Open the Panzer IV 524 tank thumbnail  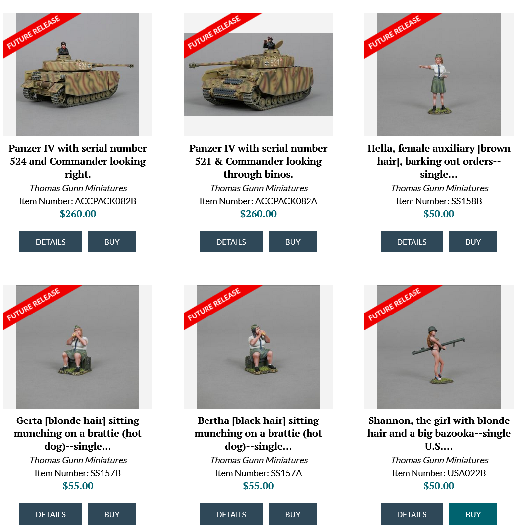tap(78, 74)
